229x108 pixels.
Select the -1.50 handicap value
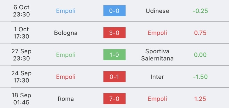click(x=200, y=77)
